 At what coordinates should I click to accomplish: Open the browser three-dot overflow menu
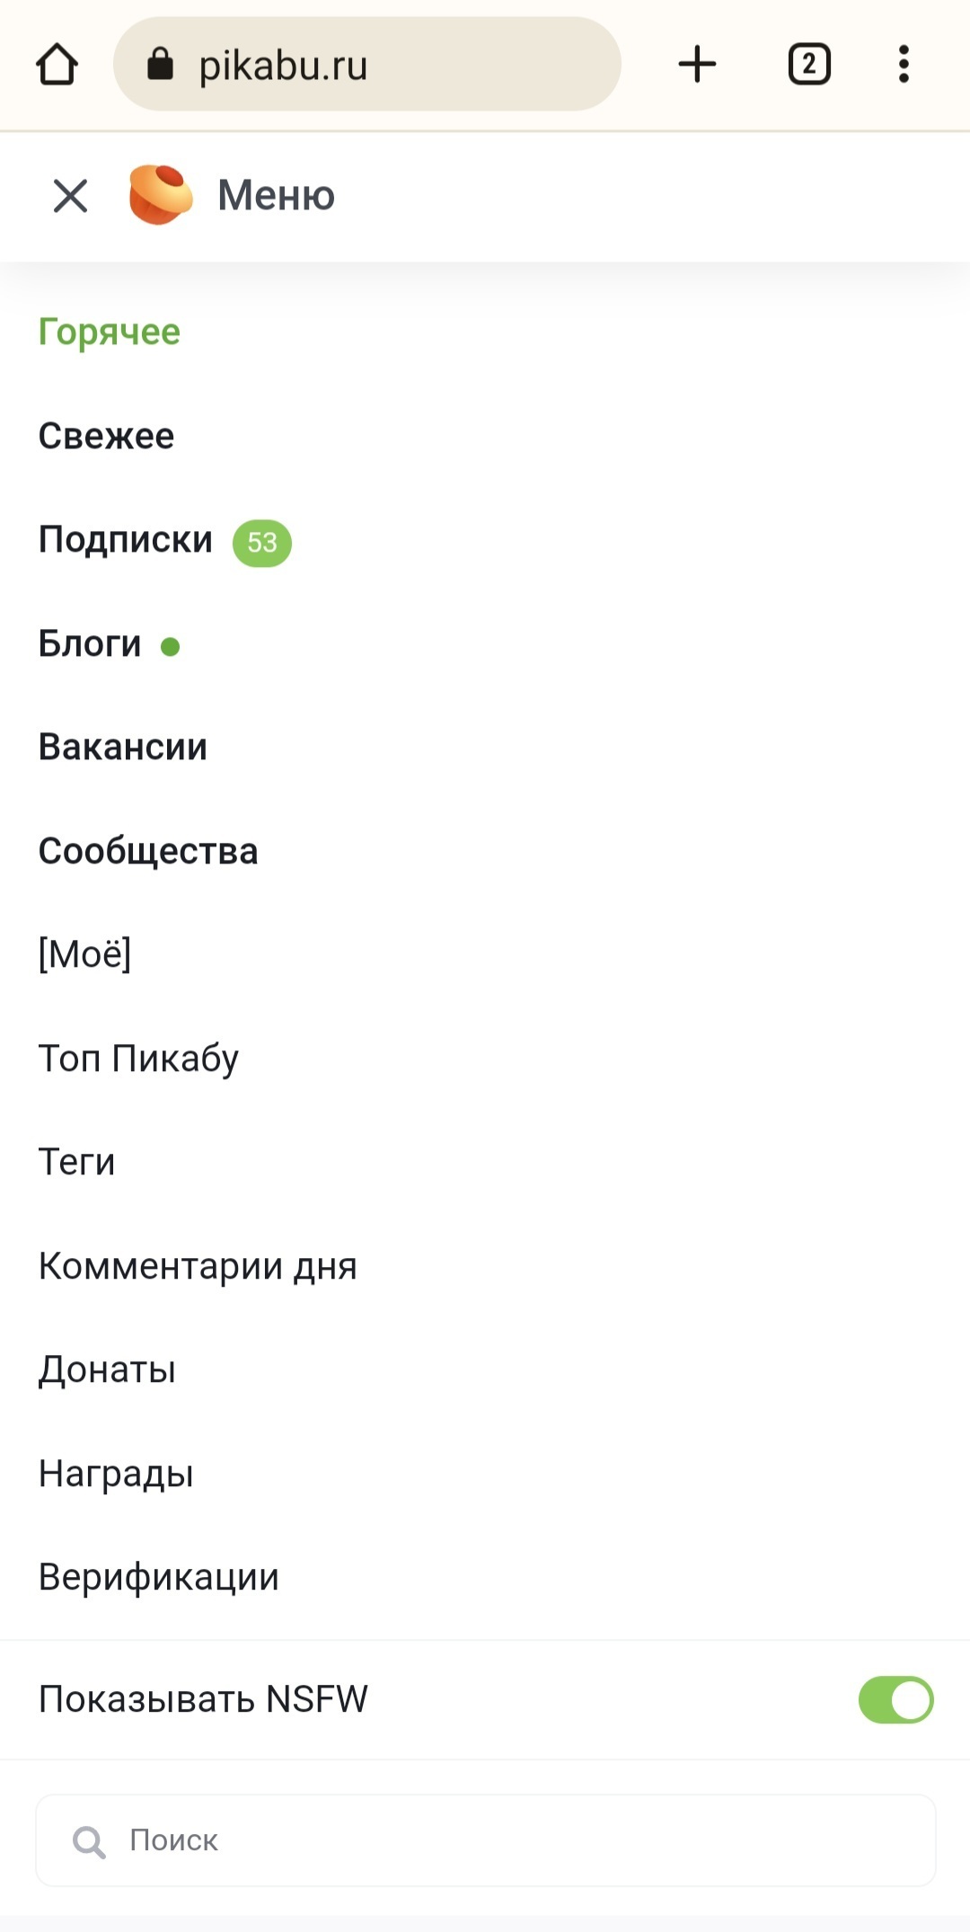904,65
